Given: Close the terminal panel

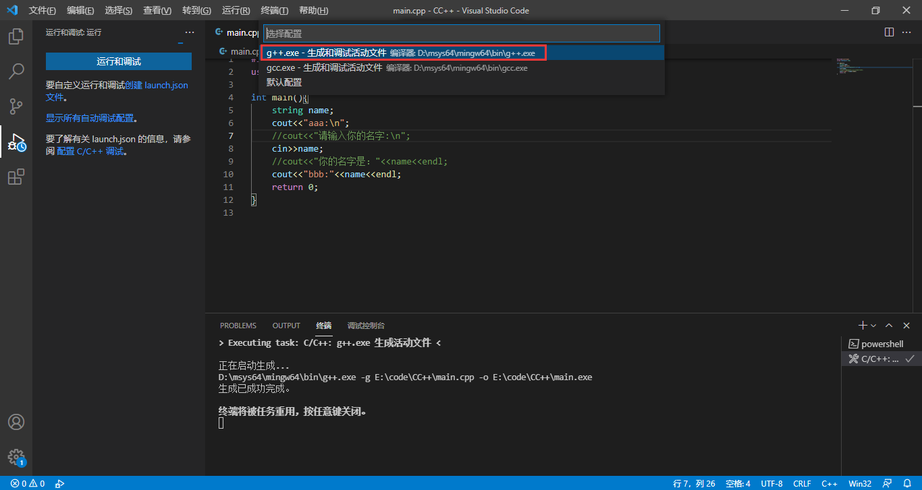Looking at the screenshot, I should point(906,326).
